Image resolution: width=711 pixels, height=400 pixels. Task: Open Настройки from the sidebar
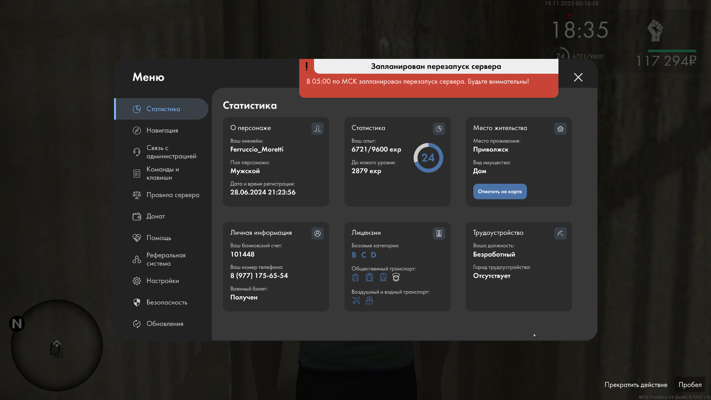point(163,281)
